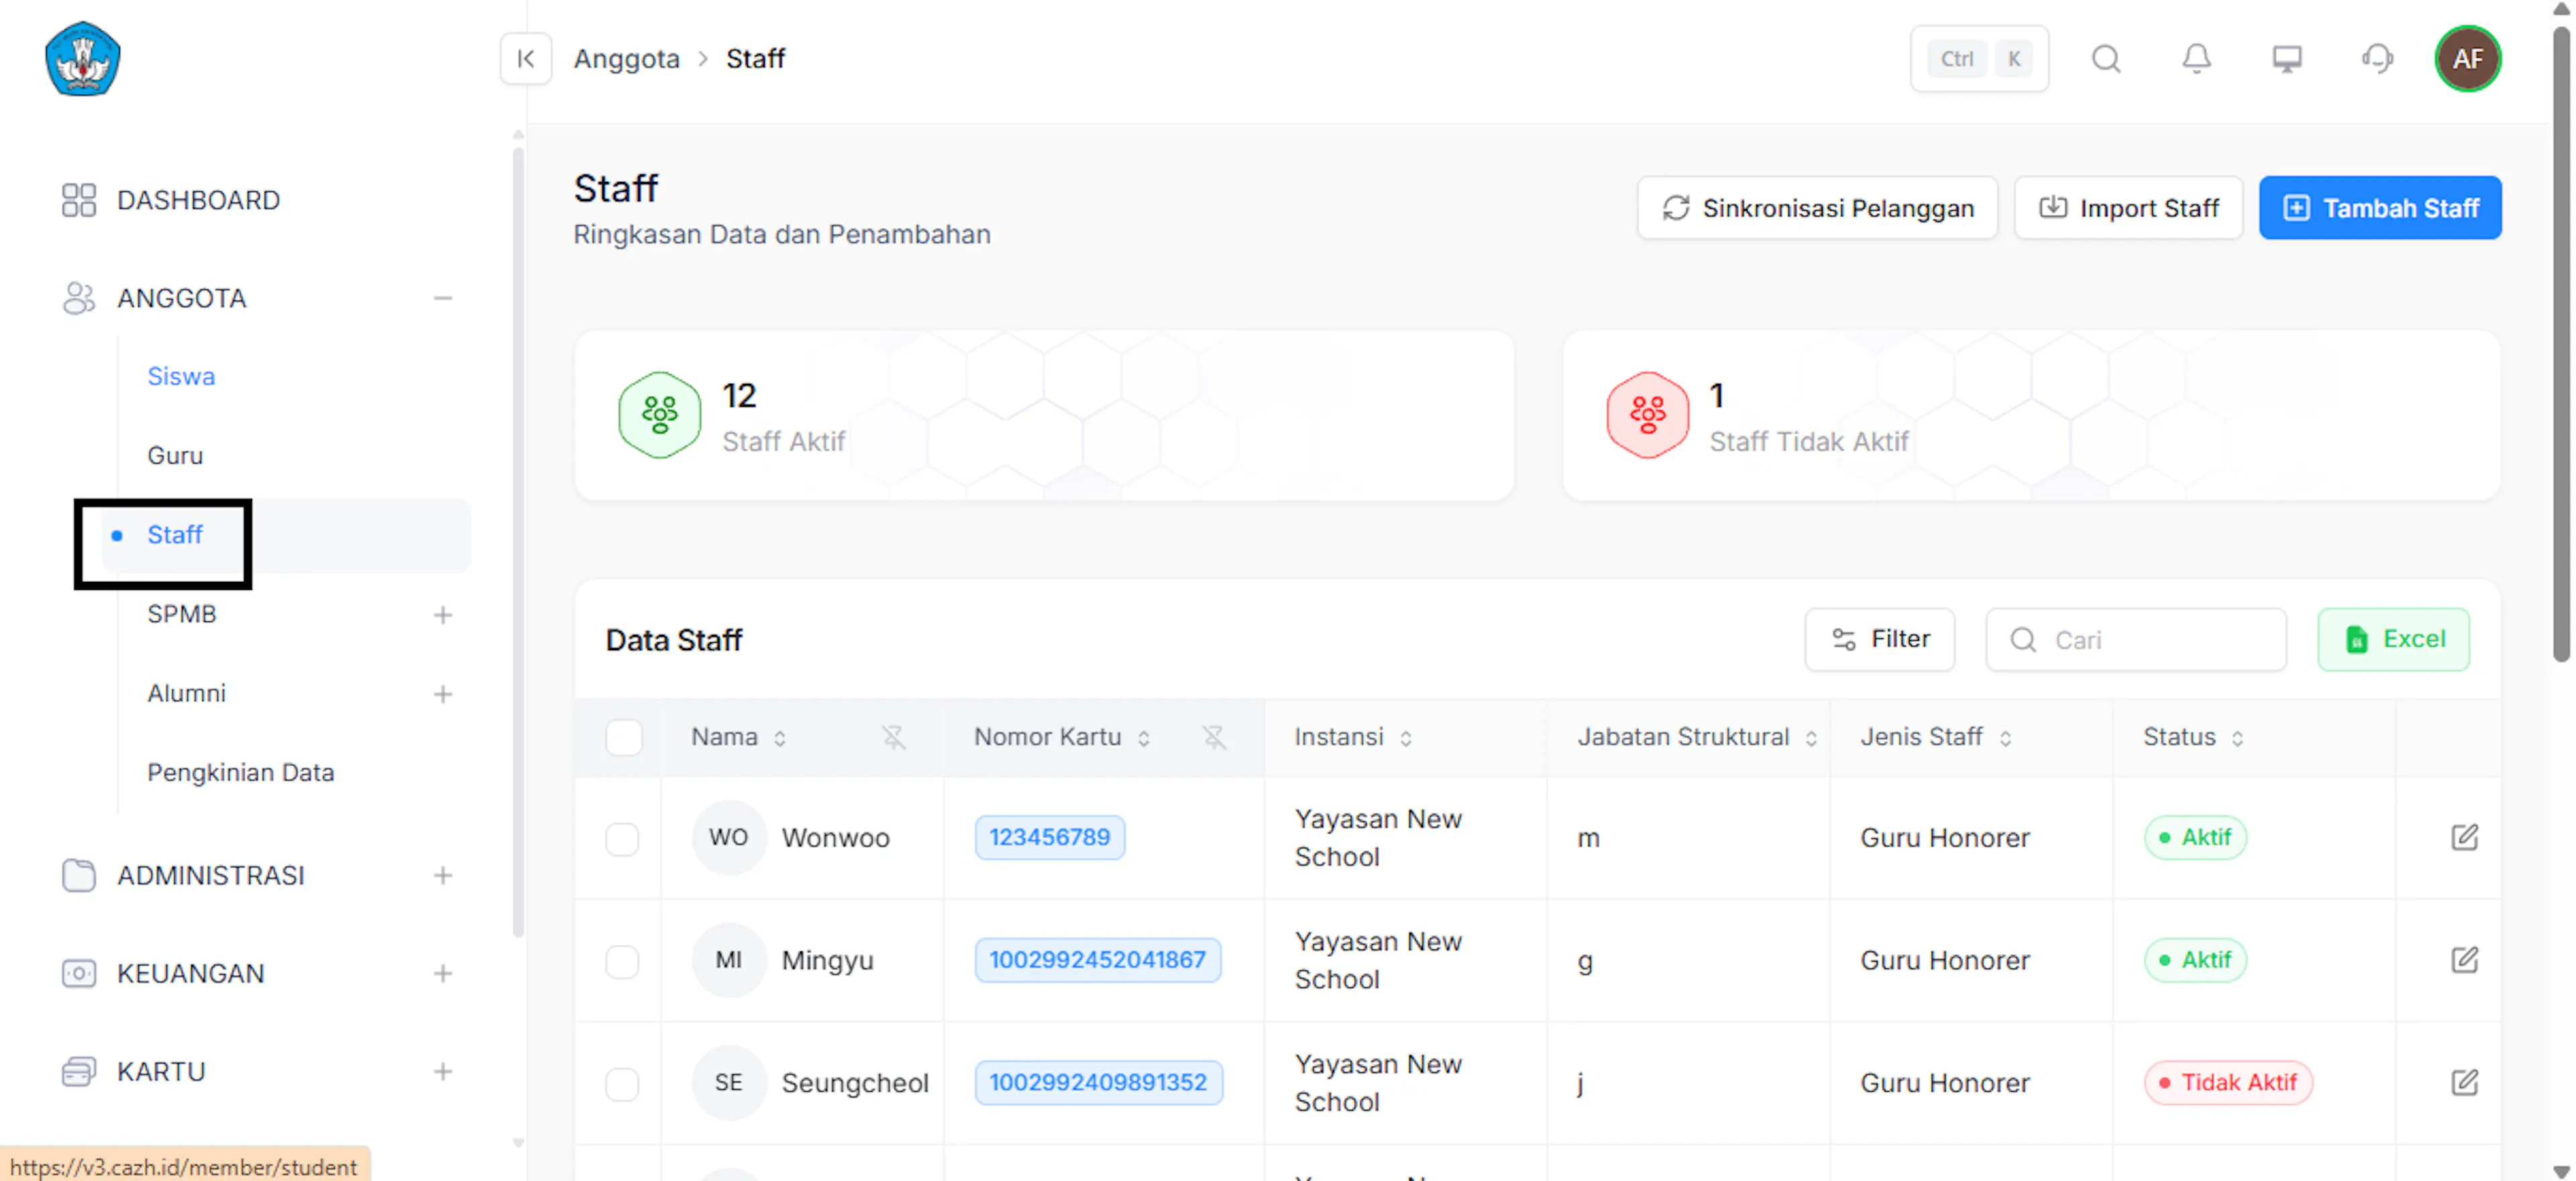Sort by the Instansi column
The width and height of the screenshot is (2576, 1181).
[x=1406, y=738]
